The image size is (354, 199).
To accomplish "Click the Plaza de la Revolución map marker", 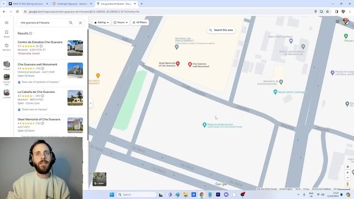I will [x=204, y=125].
